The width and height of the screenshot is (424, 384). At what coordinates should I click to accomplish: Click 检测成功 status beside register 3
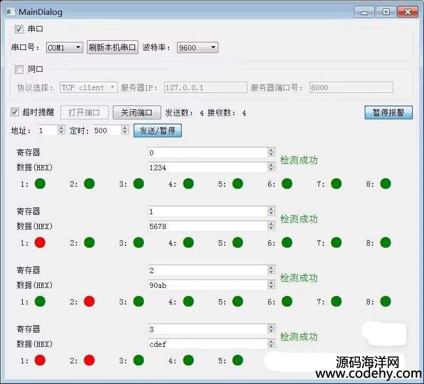pos(299,337)
